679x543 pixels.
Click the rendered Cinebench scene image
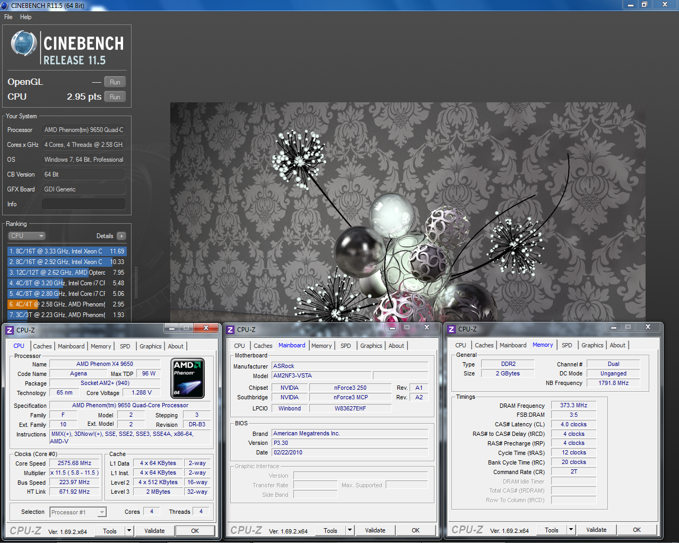click(407, 212)
